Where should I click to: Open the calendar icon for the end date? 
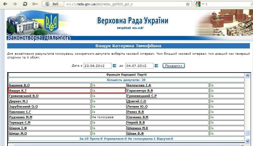click(x=156, y=66)
